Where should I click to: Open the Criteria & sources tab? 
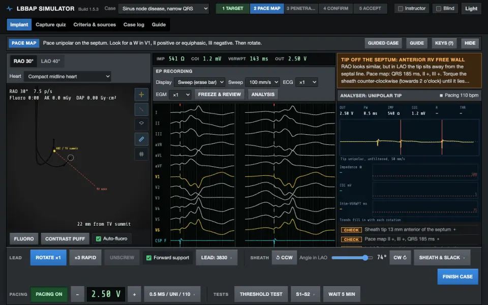[x=95, y=24]
